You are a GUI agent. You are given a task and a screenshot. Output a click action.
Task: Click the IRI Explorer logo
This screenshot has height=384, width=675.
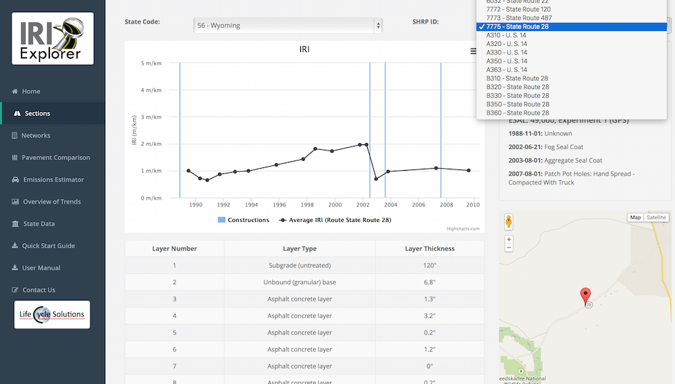(53, 38)
